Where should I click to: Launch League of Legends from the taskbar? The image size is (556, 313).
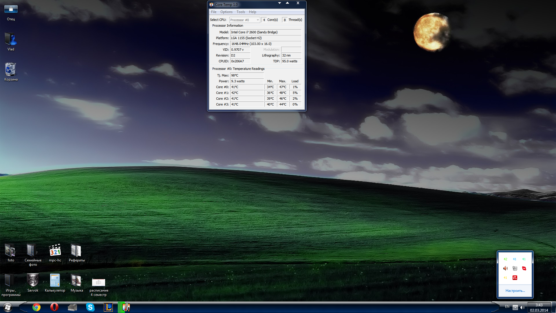[108, 307]
